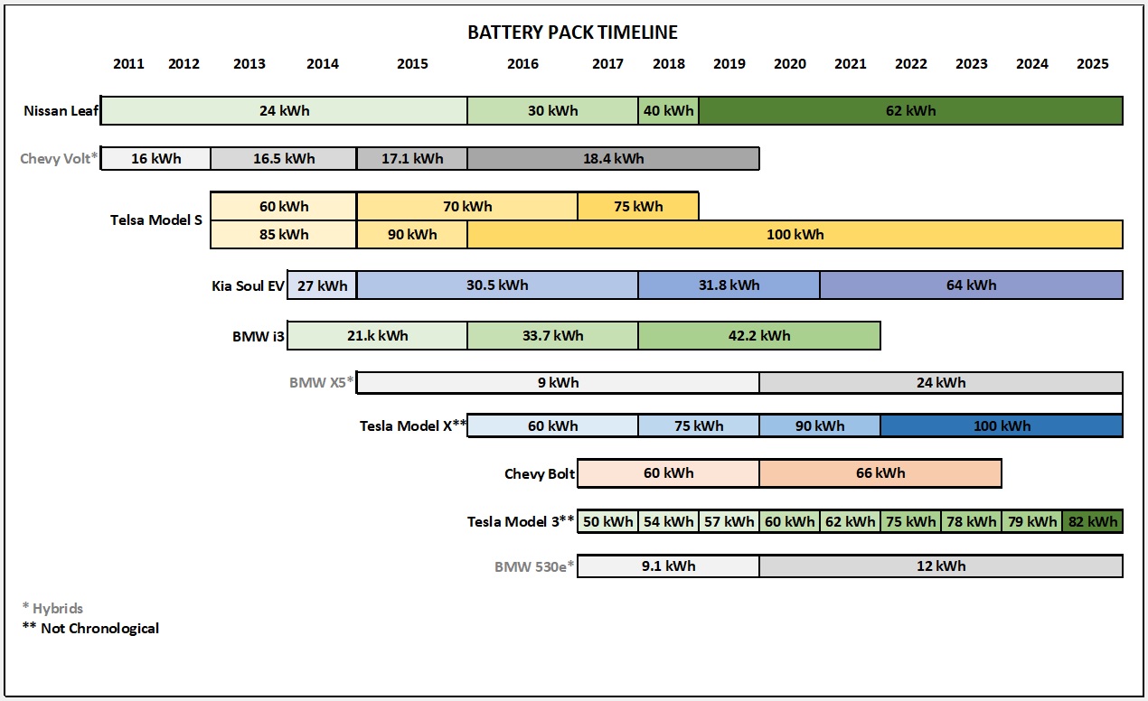Image resolution: width=1148 pixels, height=701 pixels.
Task: Click the Not Chronological footnote
Action: pyautogui.click(x=90, y=628)
